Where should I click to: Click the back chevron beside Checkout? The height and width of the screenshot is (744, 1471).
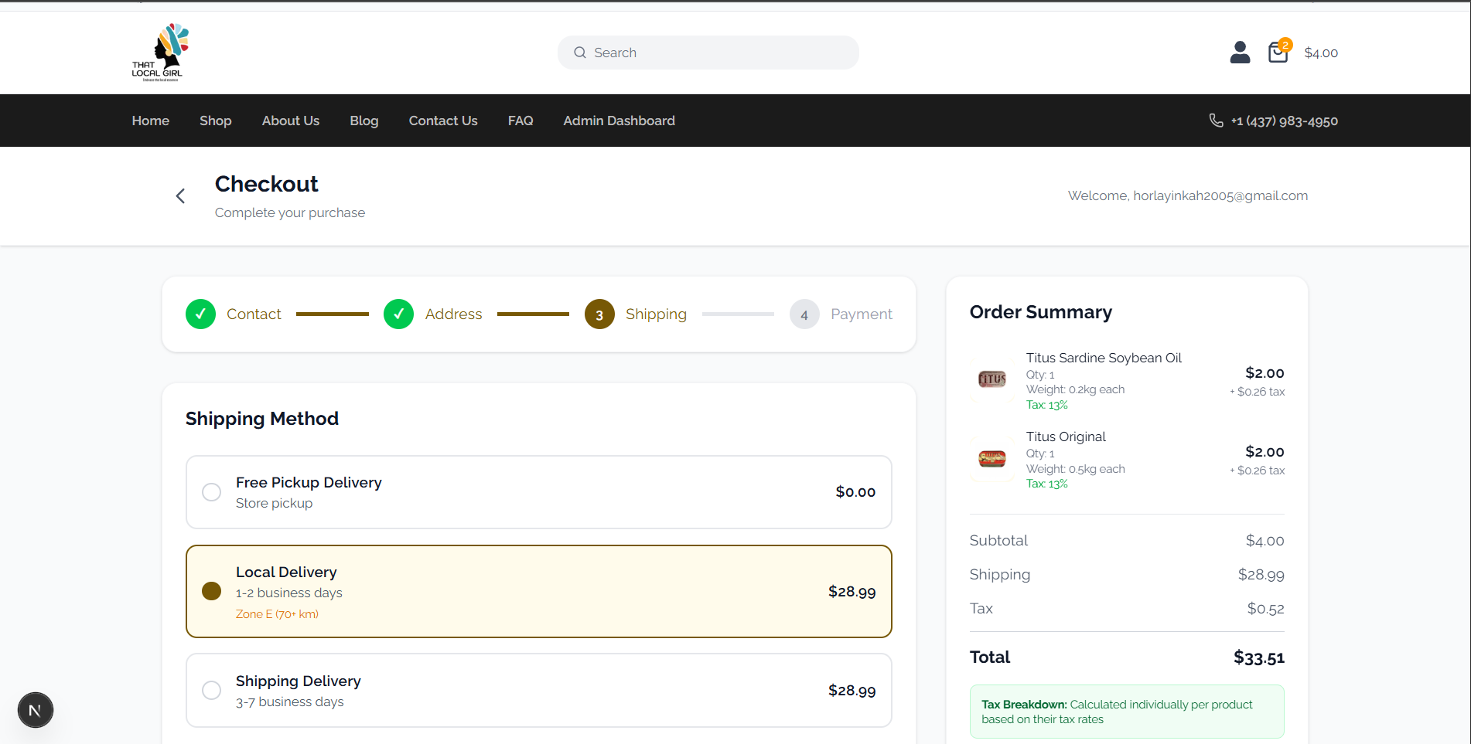click(179, 195)
